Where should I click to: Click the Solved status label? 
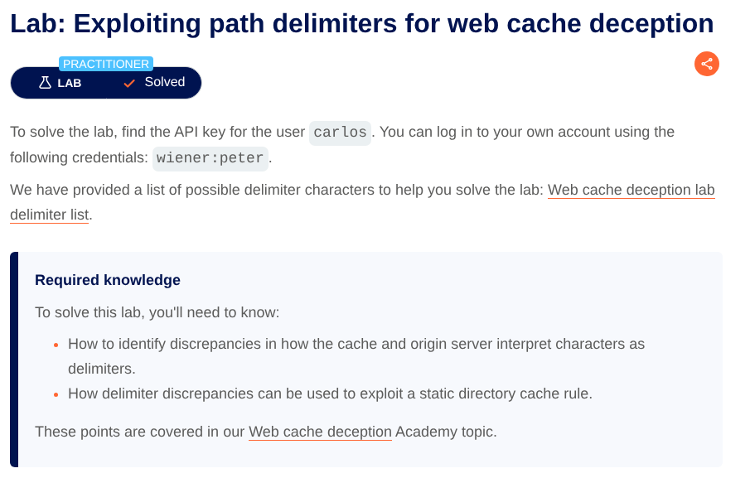(x=164, y=82)
